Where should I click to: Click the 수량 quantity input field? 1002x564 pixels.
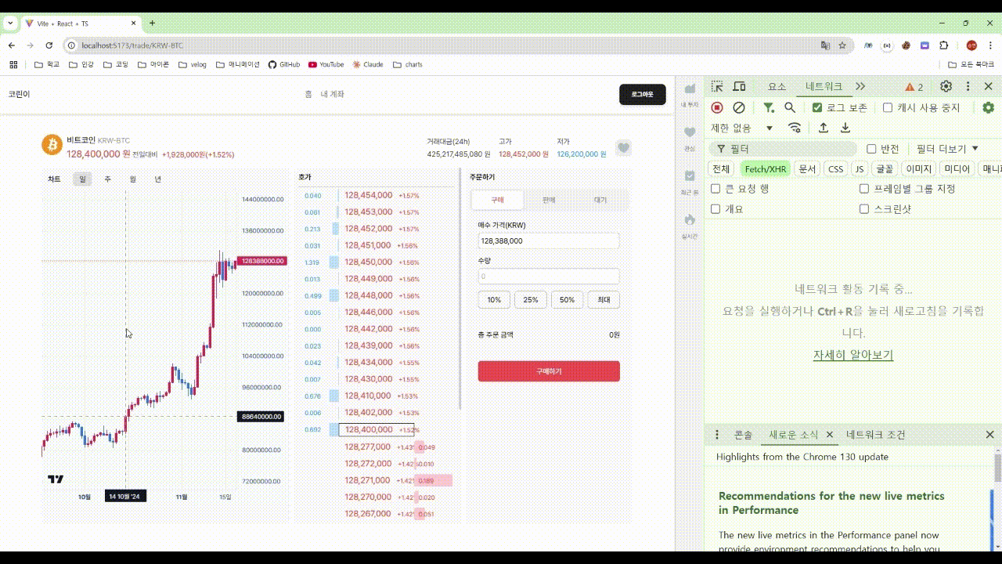pyautogui.click(x=549, y=277)
